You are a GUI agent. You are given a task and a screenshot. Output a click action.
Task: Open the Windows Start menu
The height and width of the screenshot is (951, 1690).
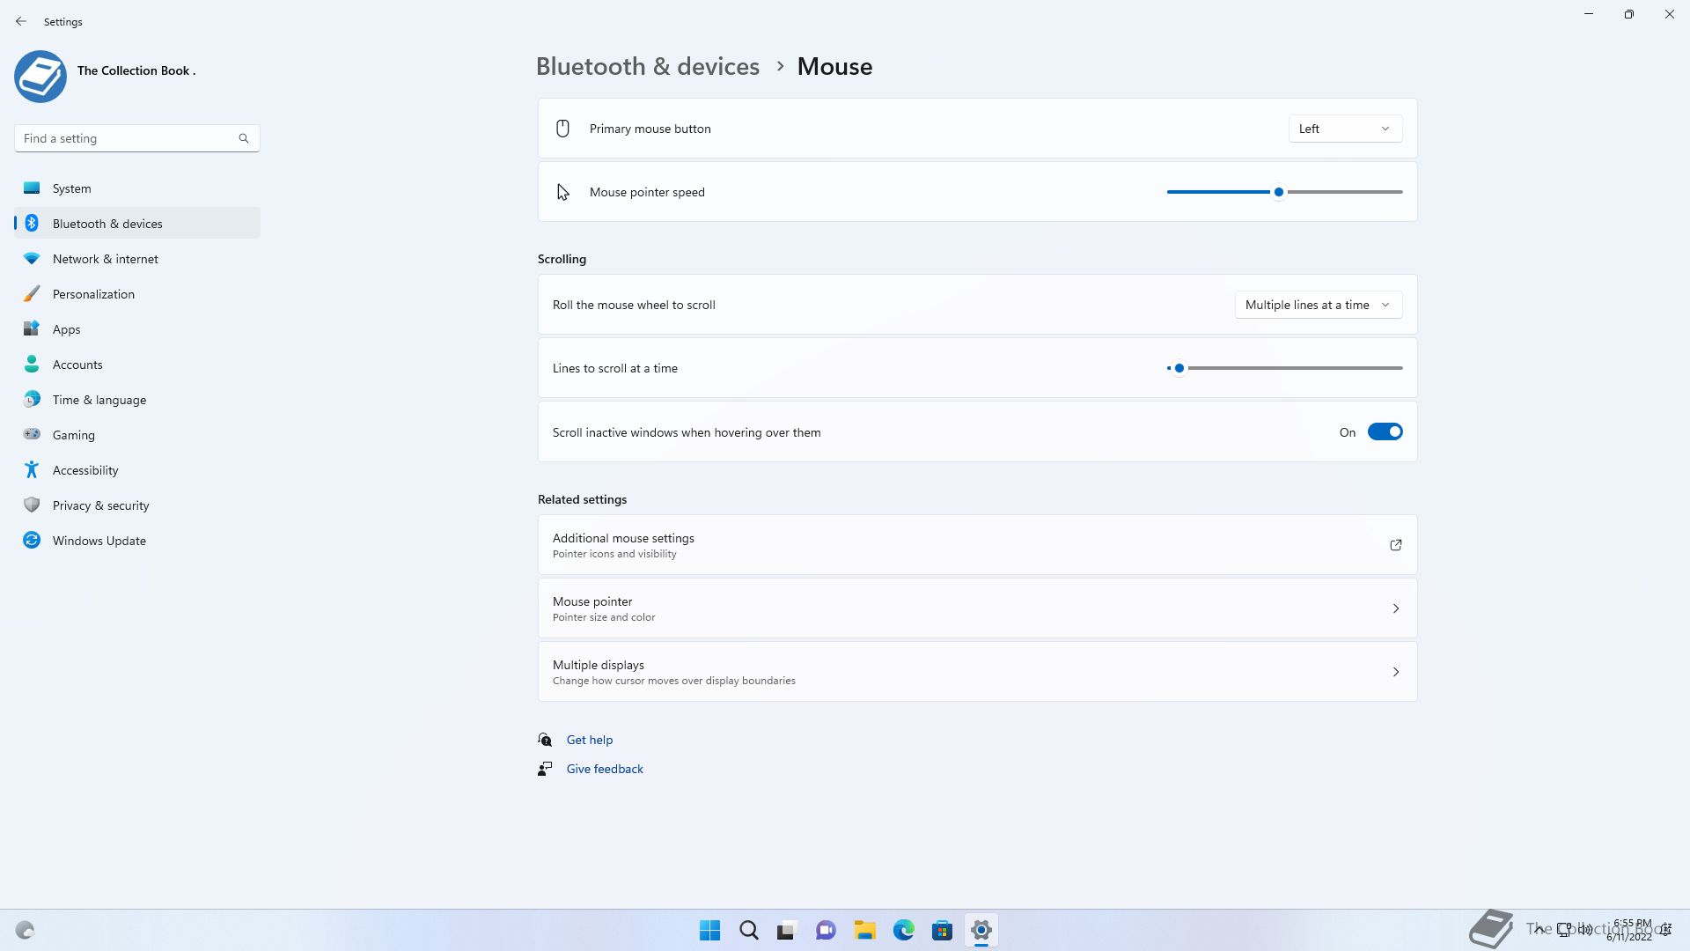pyautogui.click(x=709, y=930)
